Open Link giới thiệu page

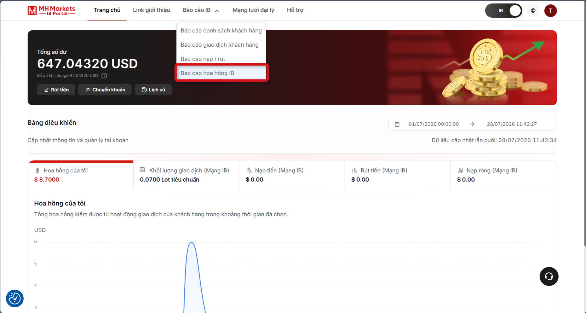point(152,10)
